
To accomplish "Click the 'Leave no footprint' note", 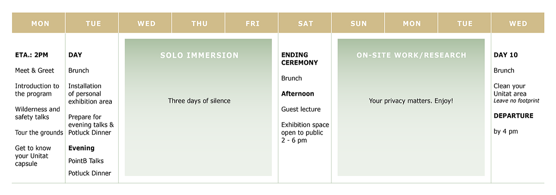I will coord(516,101).
